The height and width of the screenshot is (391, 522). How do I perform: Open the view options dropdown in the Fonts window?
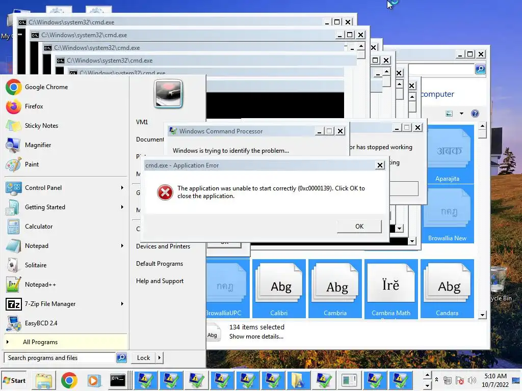461,114
